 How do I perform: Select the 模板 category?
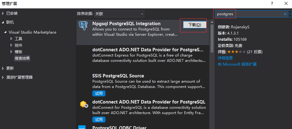(18, 52)
